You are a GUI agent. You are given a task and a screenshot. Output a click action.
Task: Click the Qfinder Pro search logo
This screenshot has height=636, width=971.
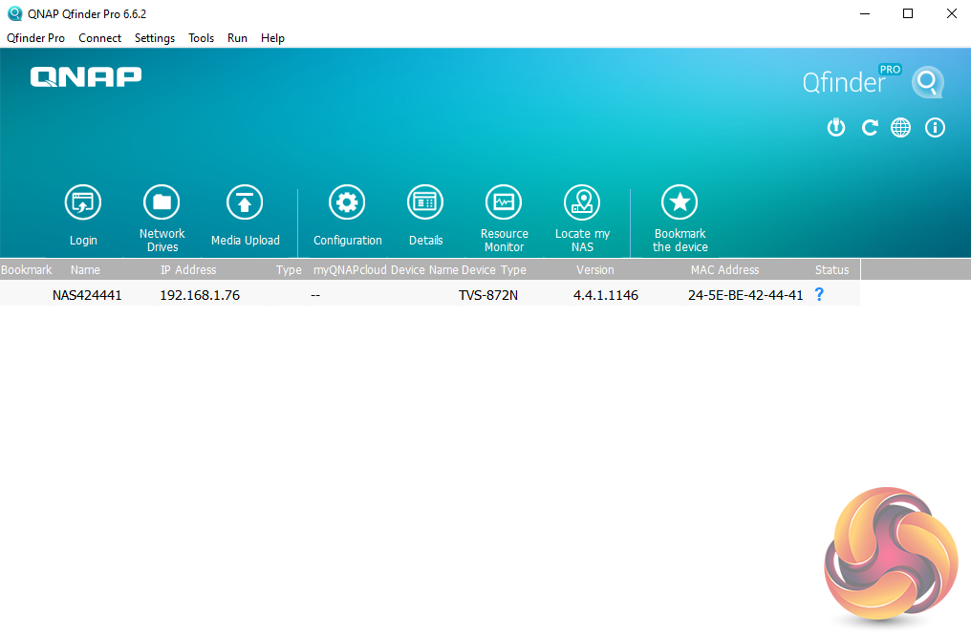(928, 82)
